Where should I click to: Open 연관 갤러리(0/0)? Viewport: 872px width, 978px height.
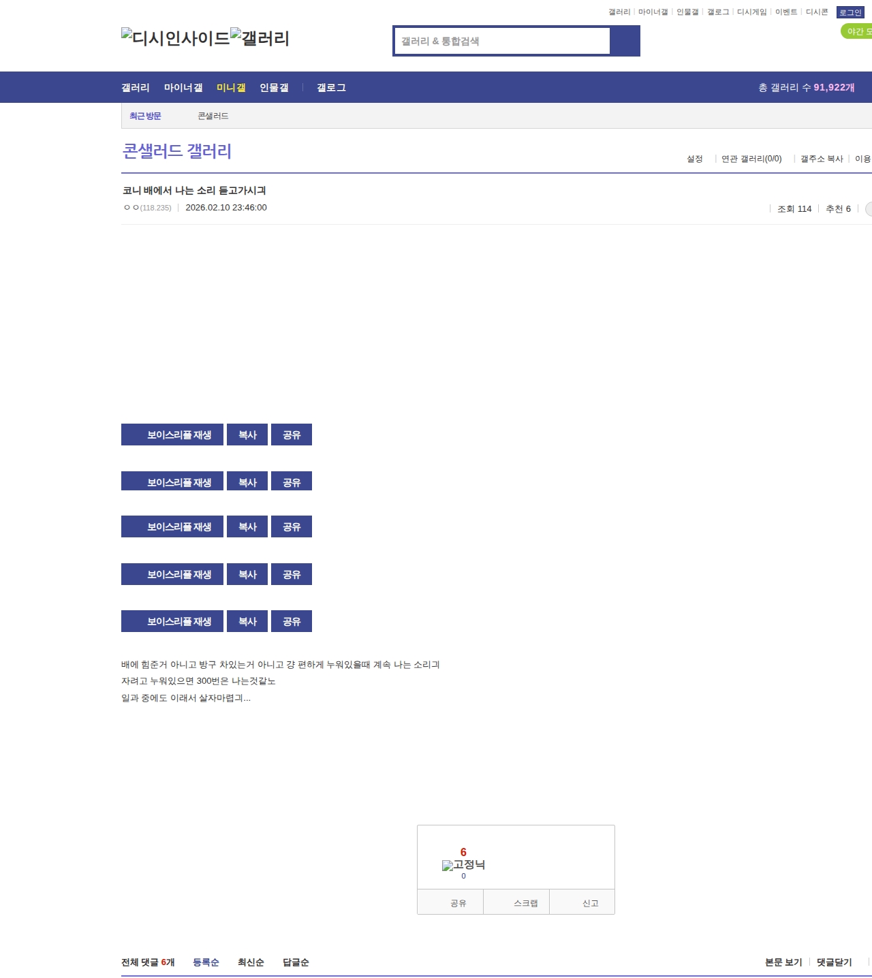751,159
